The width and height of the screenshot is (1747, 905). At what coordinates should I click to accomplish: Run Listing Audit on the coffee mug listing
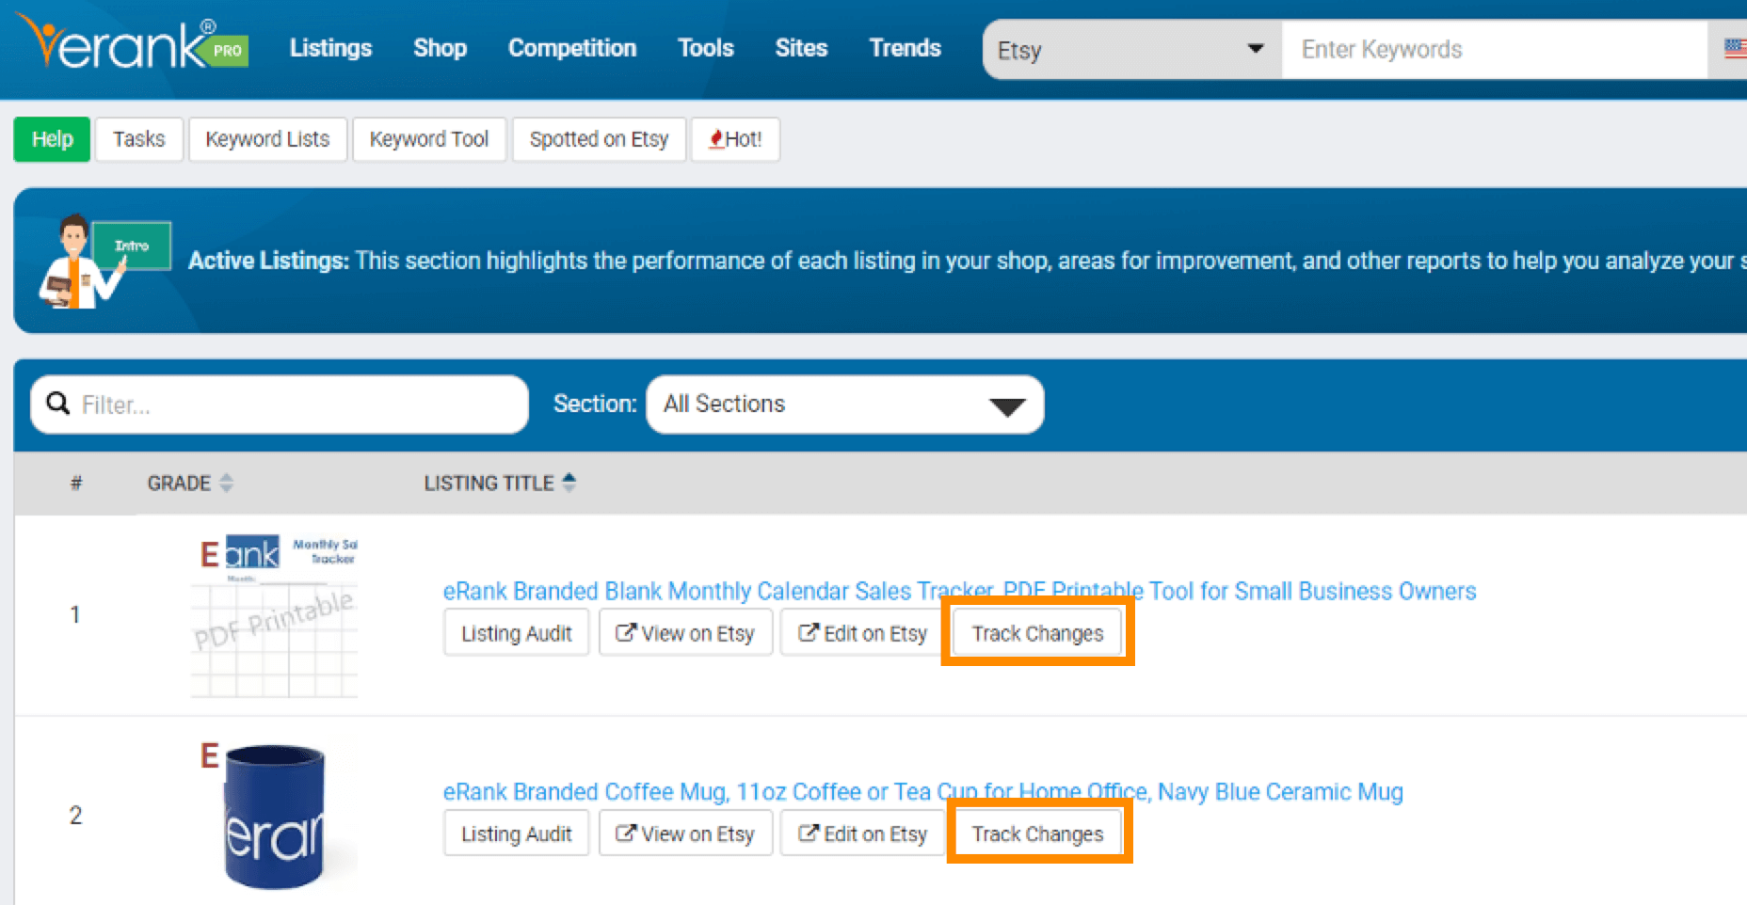coord(516,833)
